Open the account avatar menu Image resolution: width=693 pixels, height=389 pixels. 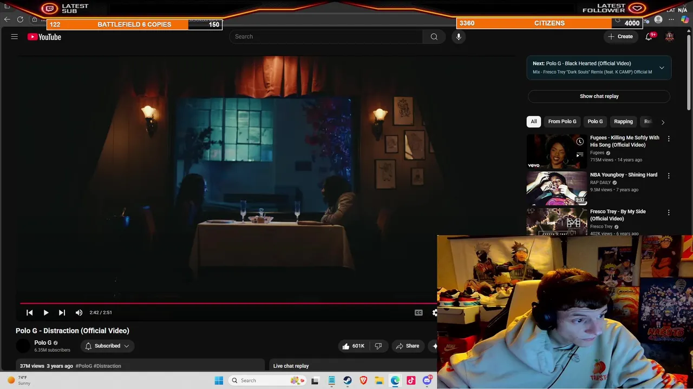pos(670,37)
